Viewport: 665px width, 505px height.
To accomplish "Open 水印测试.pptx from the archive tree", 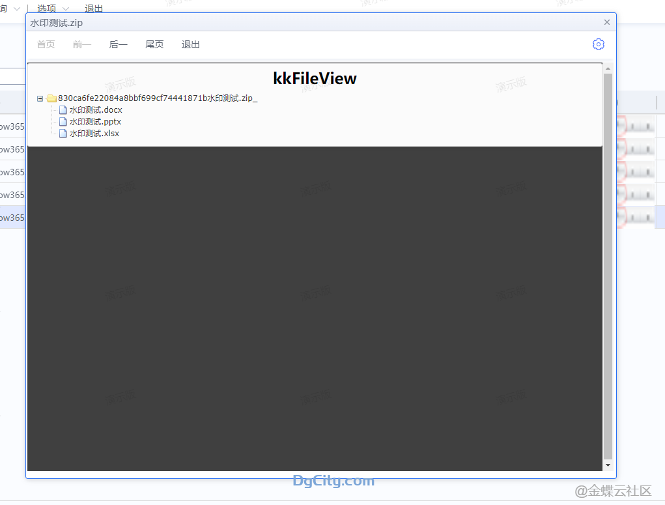I will pyautogui.click(x=95, y=122).
